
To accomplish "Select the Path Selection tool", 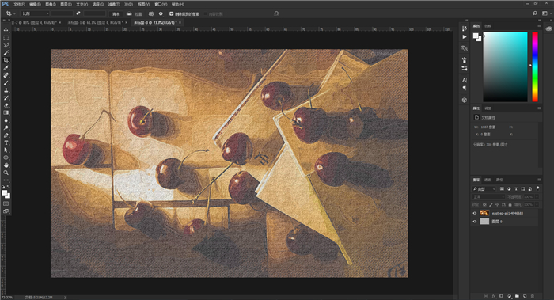I will pyautogui.click(x=6, y=150).
